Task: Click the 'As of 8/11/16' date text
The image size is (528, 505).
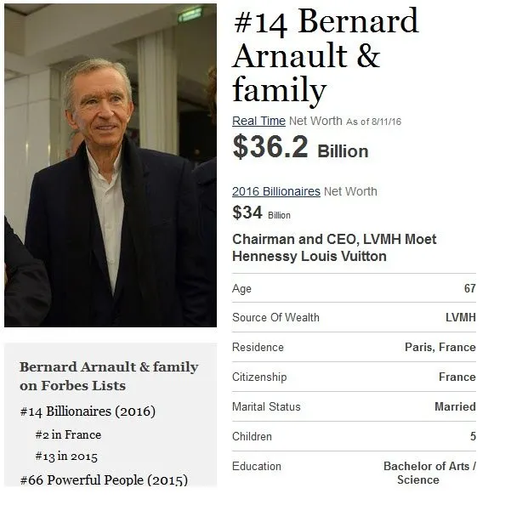Action: click(373, 122)
